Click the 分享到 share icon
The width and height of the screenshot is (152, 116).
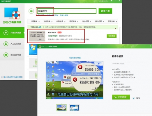pyautogui.click(x=134, y=98)
